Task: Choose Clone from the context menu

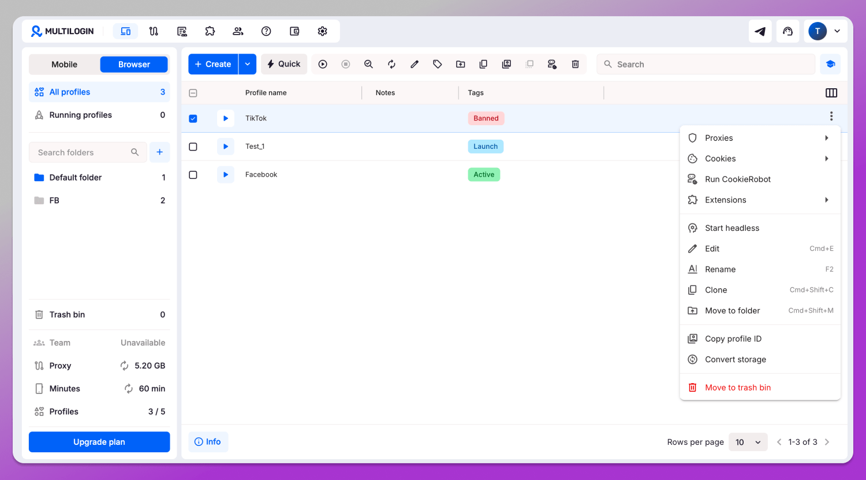Action: tap(760, 290)
